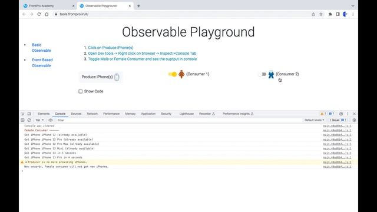377x212 pixels.
Task: Toggle the browser side panel icon
Action: (x=338, y=14)
